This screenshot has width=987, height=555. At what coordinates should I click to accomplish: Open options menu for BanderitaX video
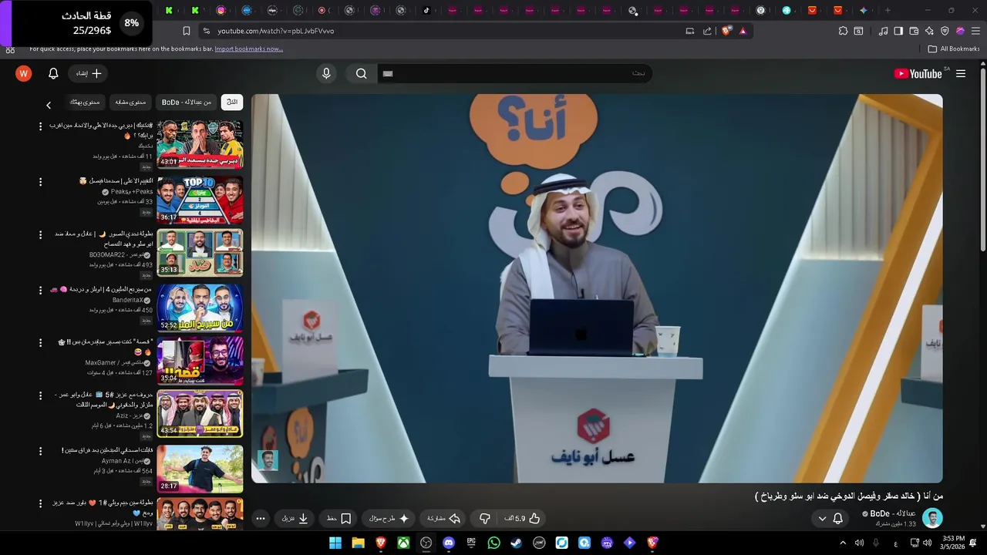41,290
